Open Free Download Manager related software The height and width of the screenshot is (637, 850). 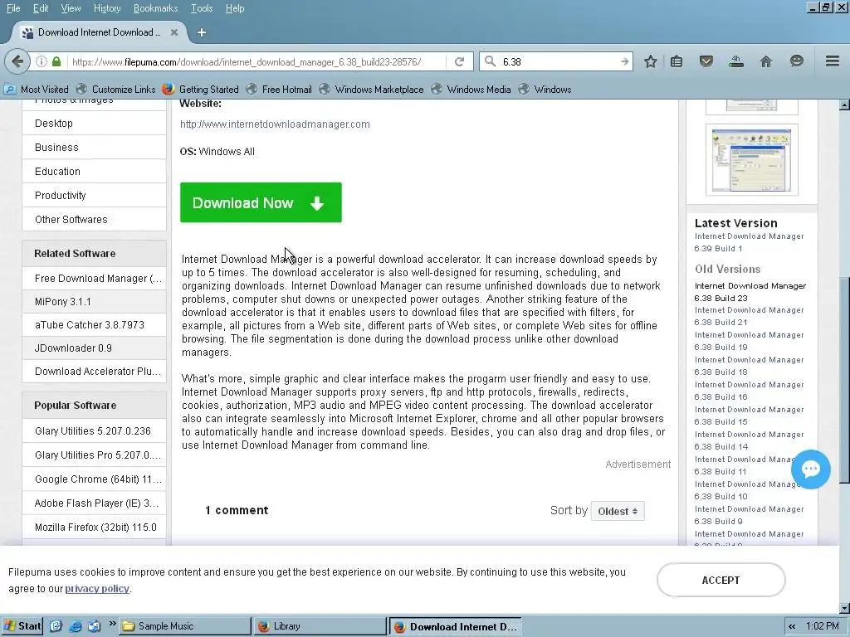(x=95, y=279)
